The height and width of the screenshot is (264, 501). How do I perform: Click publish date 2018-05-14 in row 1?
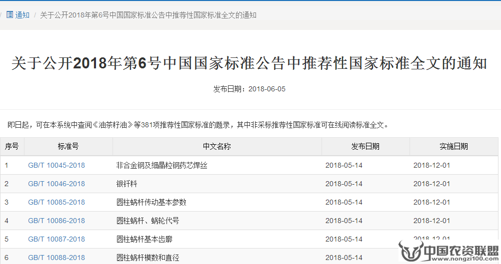(x=344, y=165)
